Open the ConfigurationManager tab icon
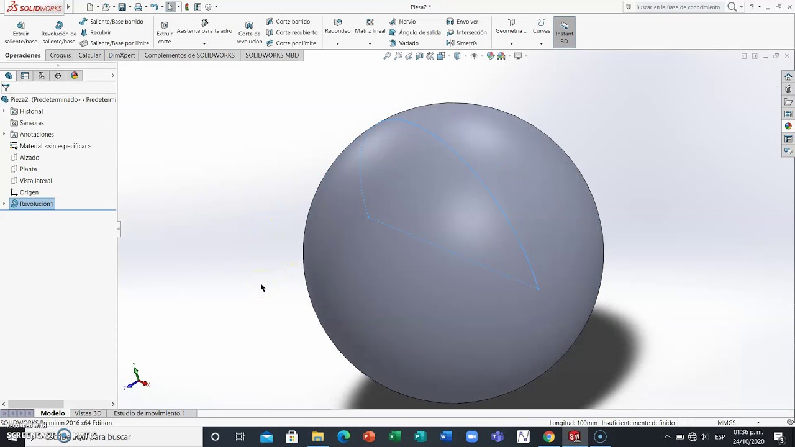The height and width of the screenshot is (447, 795). point(41,76)
